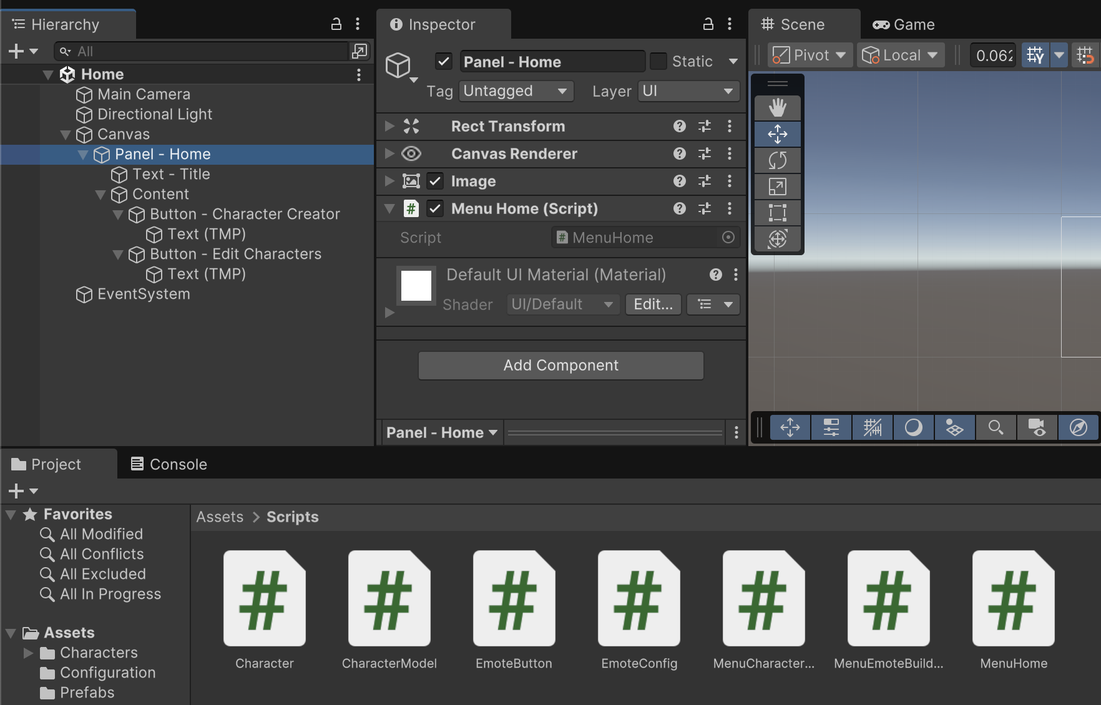Switch to the Game tab

pos(904,25)
